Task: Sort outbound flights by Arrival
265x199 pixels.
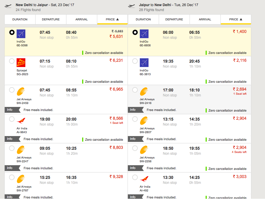Action: [x=82, y=20]
